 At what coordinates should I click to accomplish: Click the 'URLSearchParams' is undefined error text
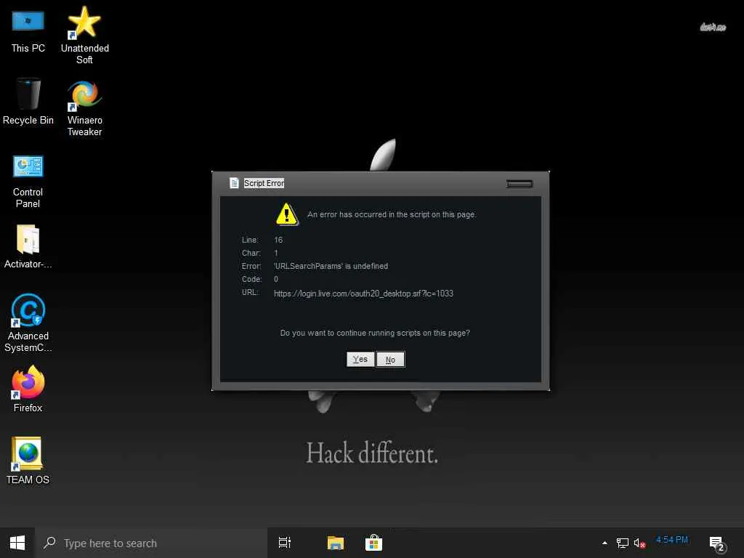331,266
